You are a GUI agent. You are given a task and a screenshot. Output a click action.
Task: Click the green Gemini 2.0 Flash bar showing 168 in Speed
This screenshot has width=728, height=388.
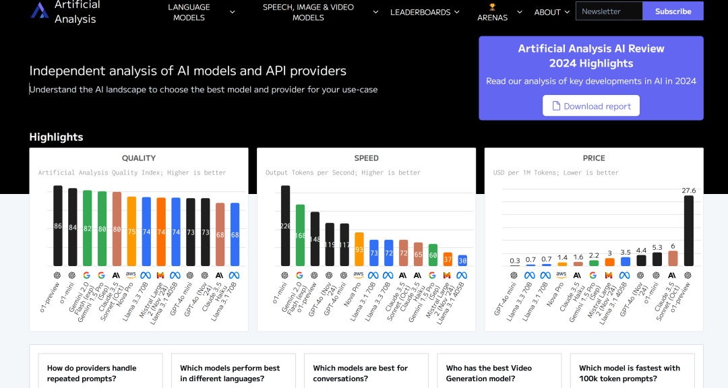click(300, 235)
